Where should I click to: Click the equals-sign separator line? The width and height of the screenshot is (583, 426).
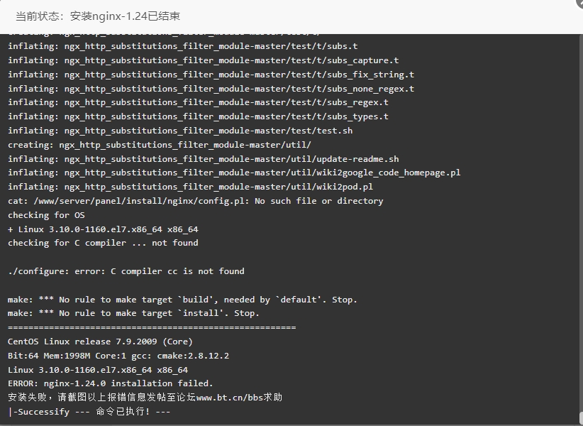tap(152, 327)
